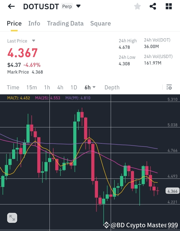This screenshot has width=180, height=231.
Task: Open chart indicator settings icon
Action: pos(169,87)
